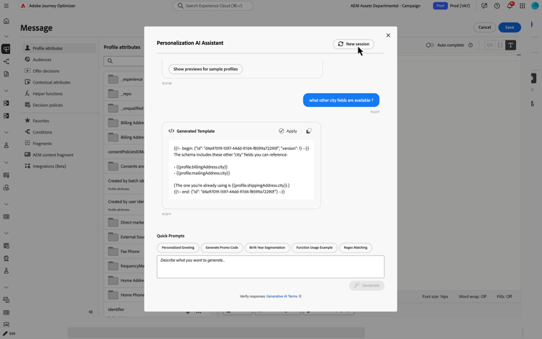542x339 pixels.
Task: Pick the Personalized Greeting quick prompt
Action: pos(178,247)
